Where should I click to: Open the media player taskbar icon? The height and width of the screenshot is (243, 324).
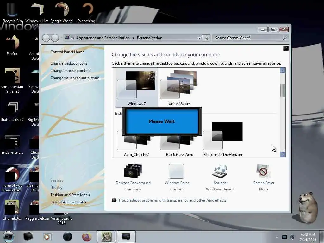click(x=47, y=237)
